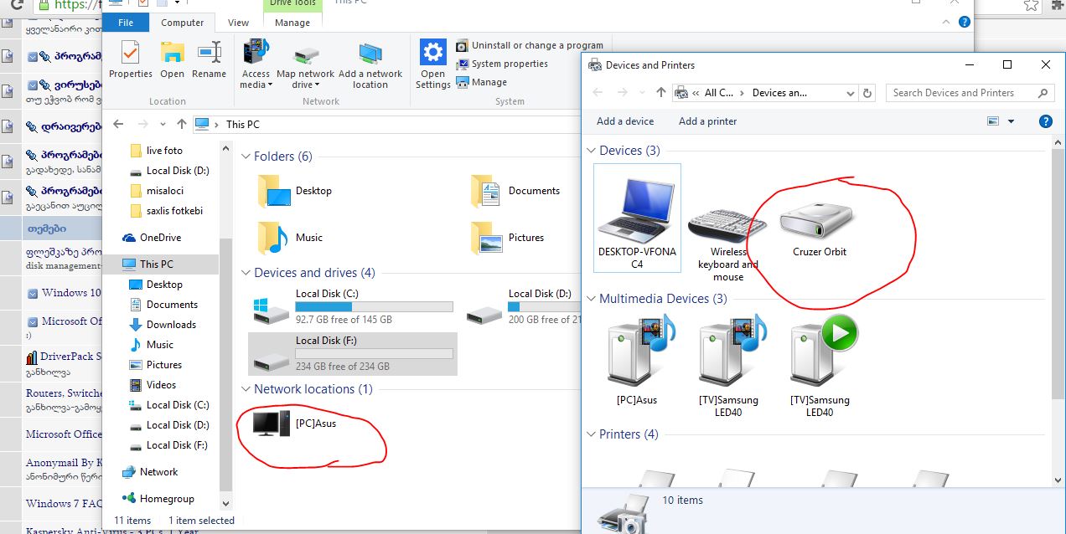Select DESKTOP-VFONAC4 laptop device
Image resolution: width=1066 pixels, height=534 pixels.
coord(637,218)
